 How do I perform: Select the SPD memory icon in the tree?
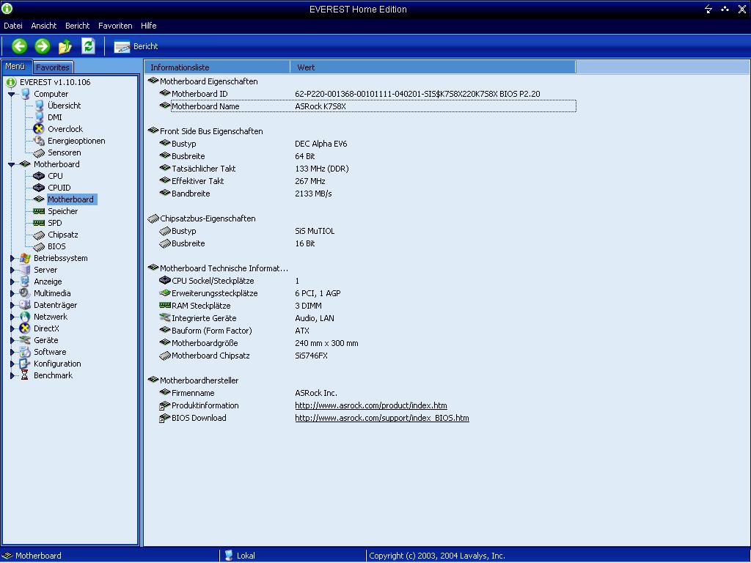39,223
